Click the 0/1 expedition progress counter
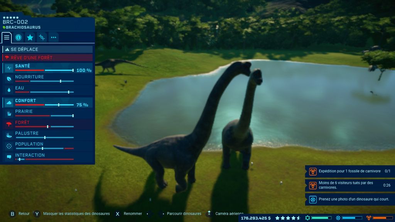 pos(387,171)
